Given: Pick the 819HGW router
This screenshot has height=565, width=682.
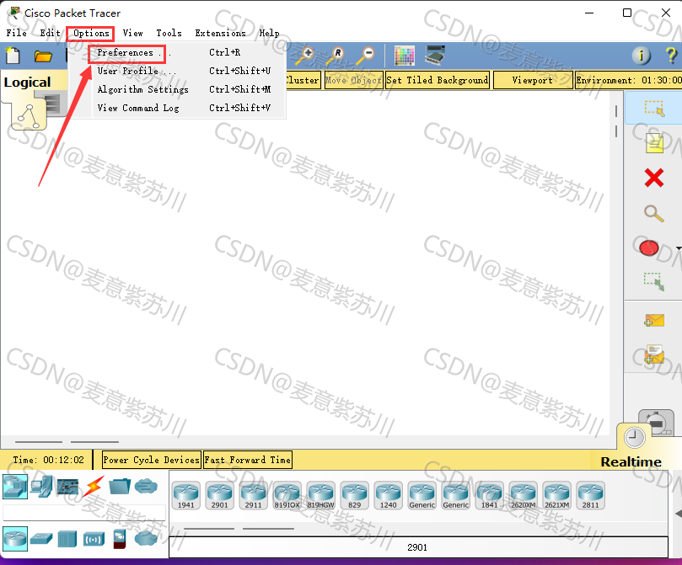Looking at the screenshot, I should (x=320, y=495).
